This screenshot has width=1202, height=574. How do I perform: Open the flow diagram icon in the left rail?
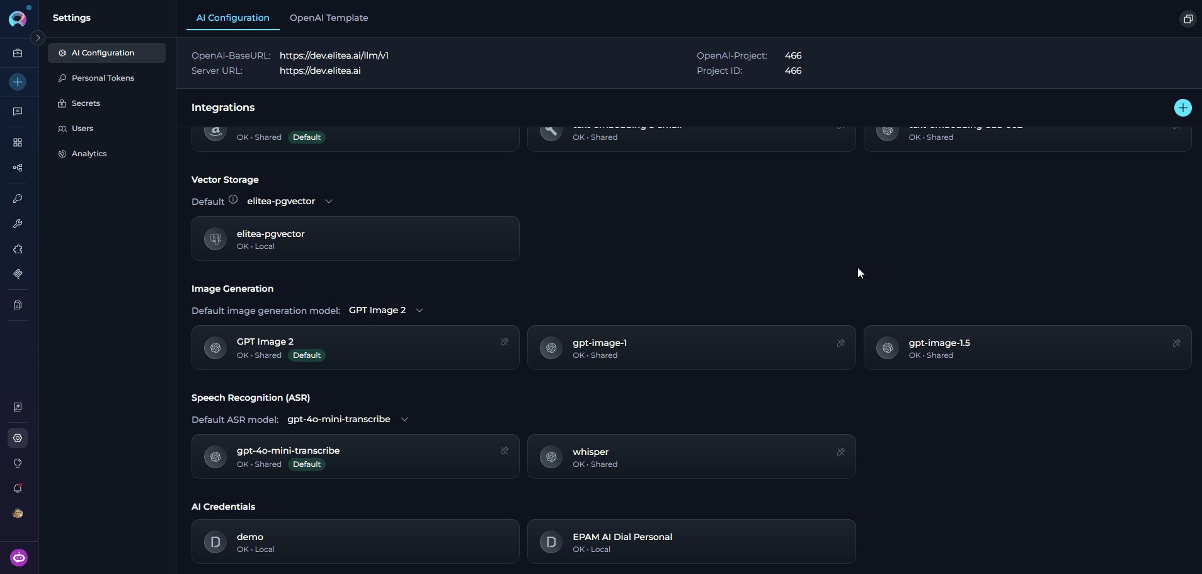(18, 168)
